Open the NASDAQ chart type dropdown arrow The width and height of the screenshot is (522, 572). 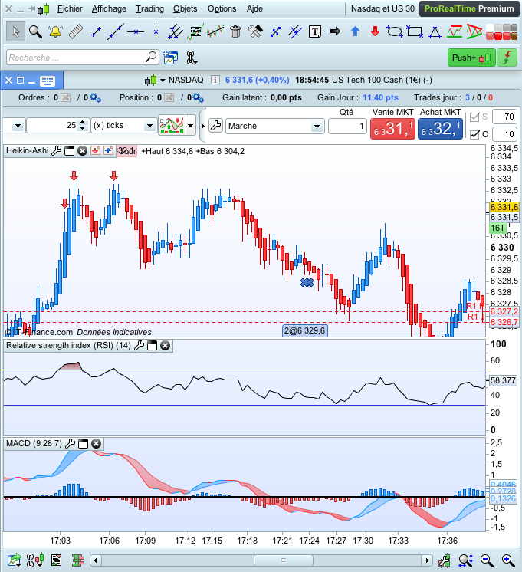163,81
